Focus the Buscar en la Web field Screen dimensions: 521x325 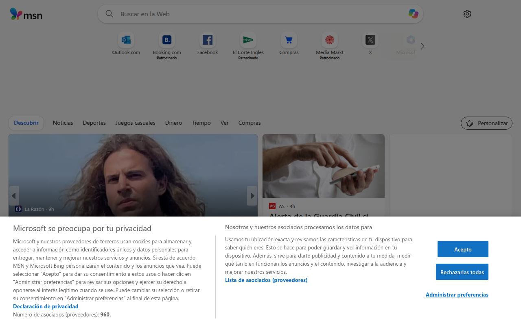pyautogui.click(x=260, y=14)
